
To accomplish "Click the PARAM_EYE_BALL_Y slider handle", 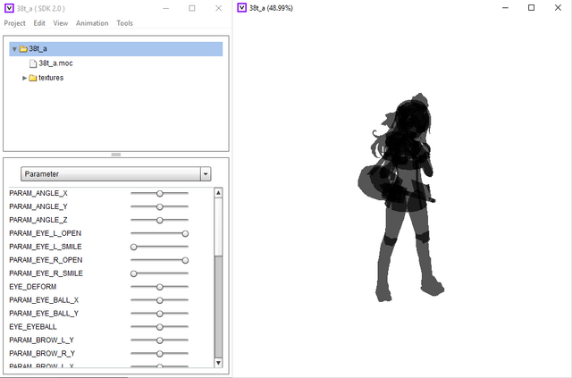I will point(159,314).
